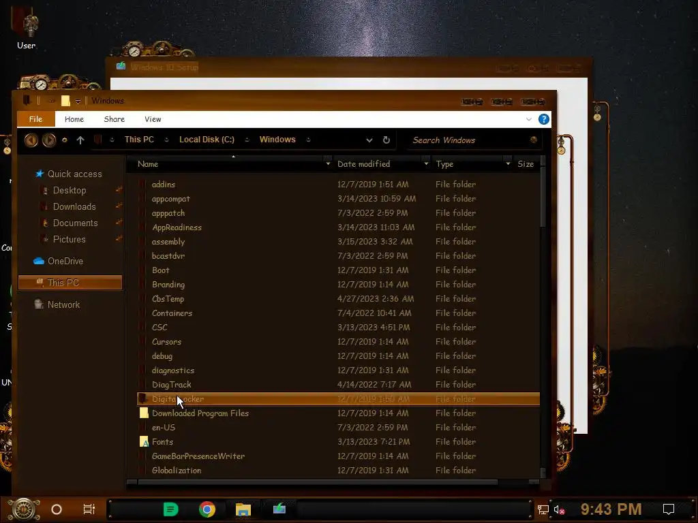Select the Globalization folder

tap(338, 471)
